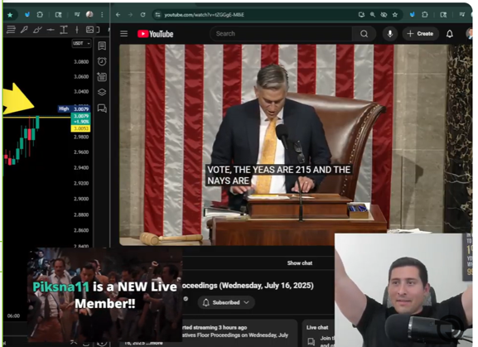Open the alerts alarm clock in the chart sidebar
The width and height of the screenshot is (478, 347).
(102, 61)
